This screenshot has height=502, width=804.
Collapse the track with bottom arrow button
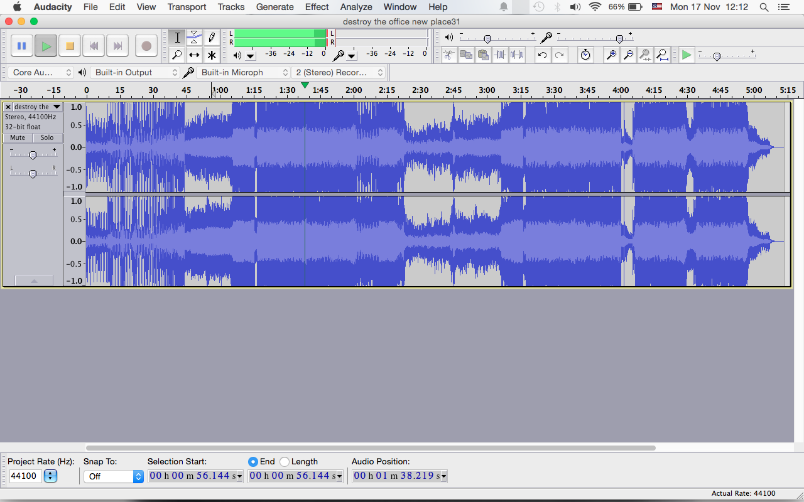(x=34, y=280)
